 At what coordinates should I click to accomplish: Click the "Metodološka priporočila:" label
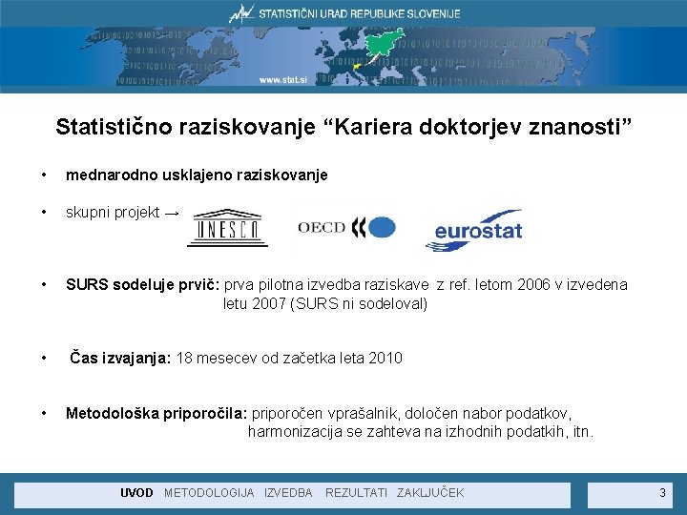point(156,413)
